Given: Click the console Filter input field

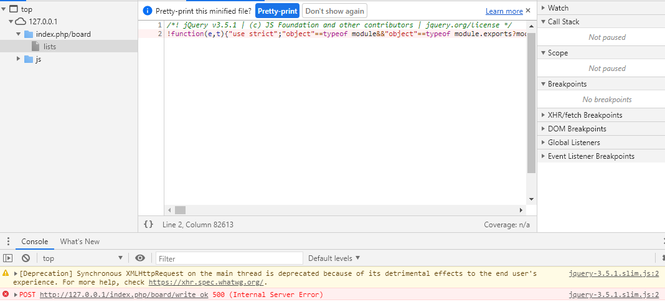Looking at the screenshot, I should pyautogui.click(x=229, y=258).
